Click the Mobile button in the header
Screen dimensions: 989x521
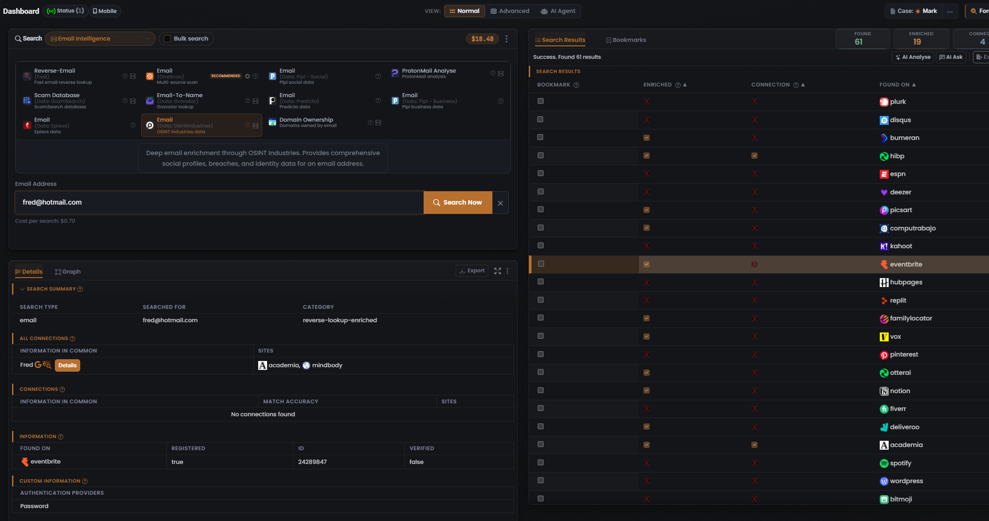105,11
